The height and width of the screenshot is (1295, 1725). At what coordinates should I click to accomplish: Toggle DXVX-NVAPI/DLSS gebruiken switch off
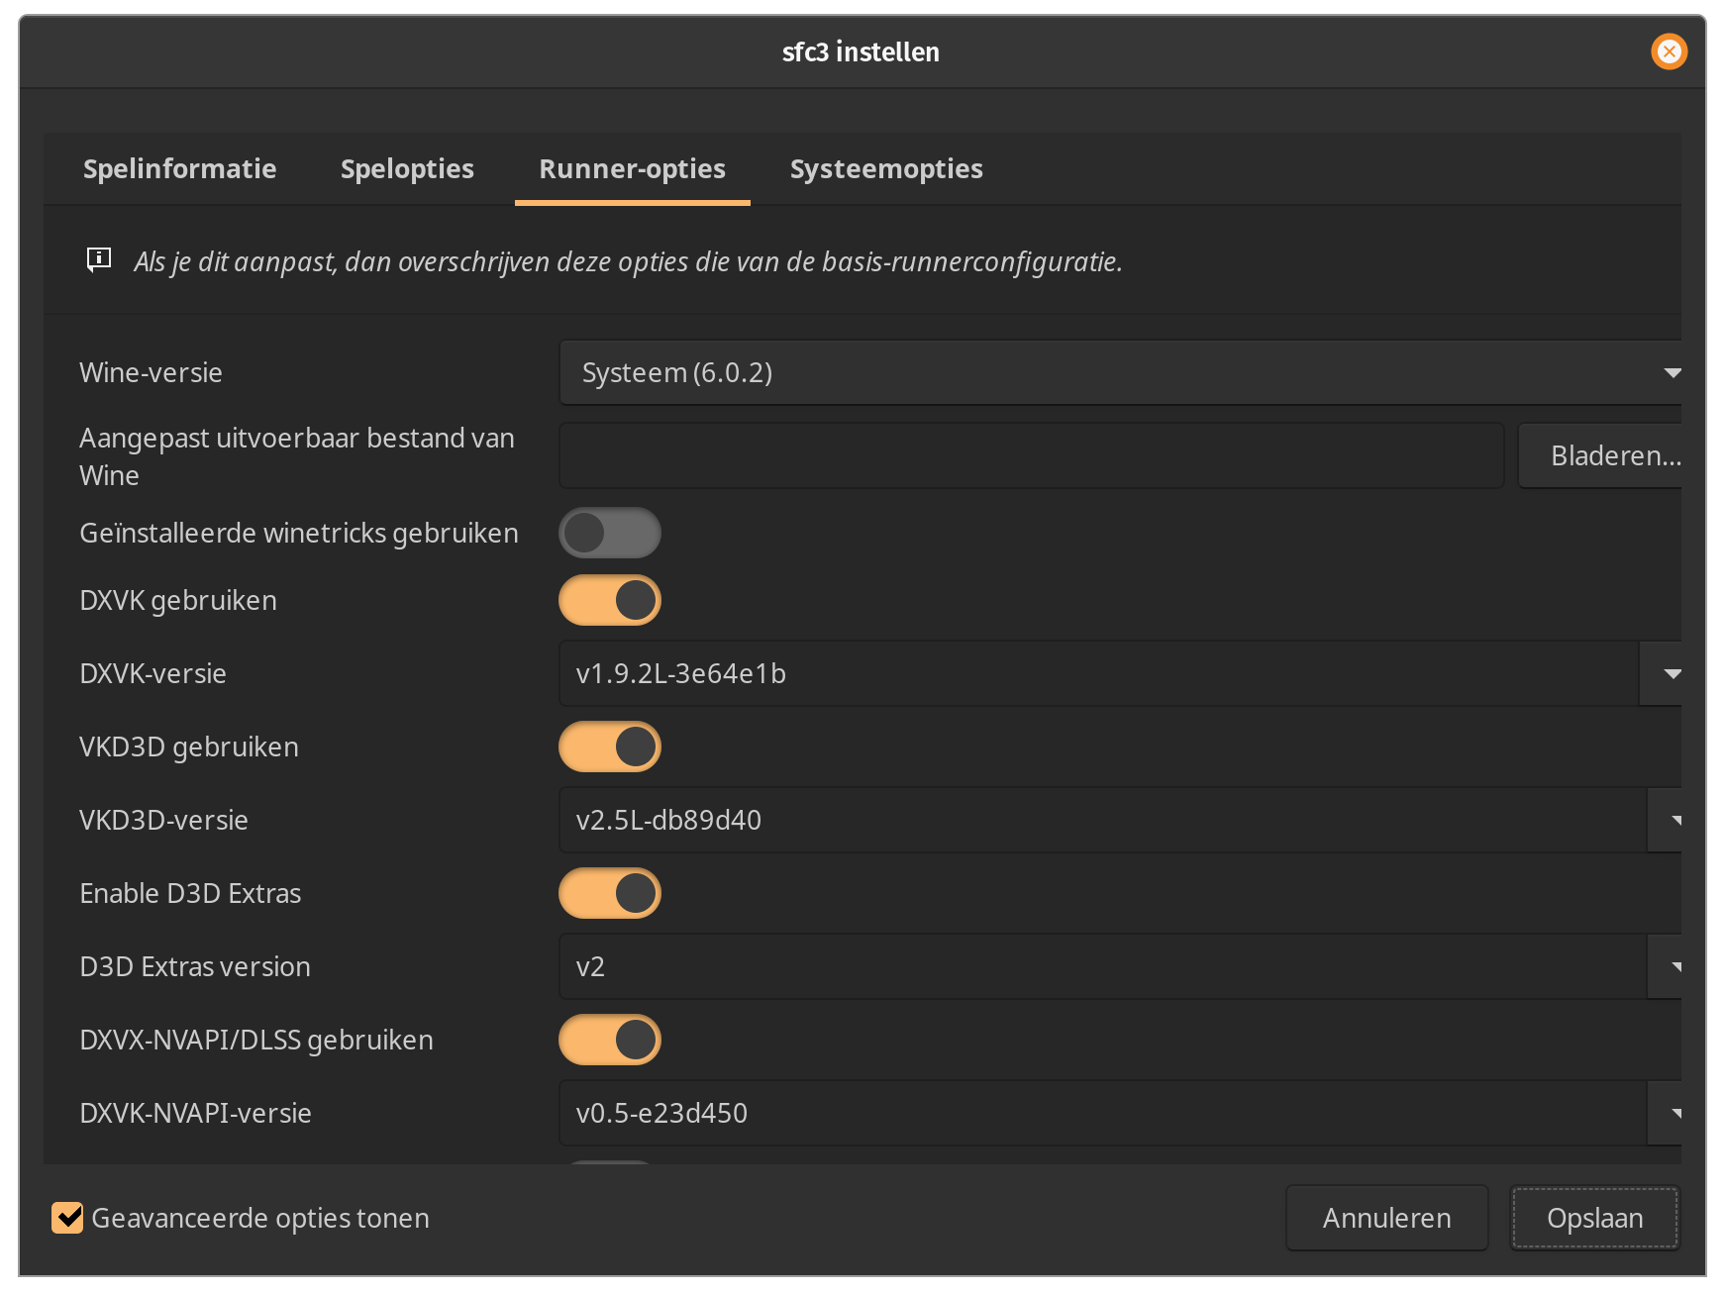[610, 1040]
